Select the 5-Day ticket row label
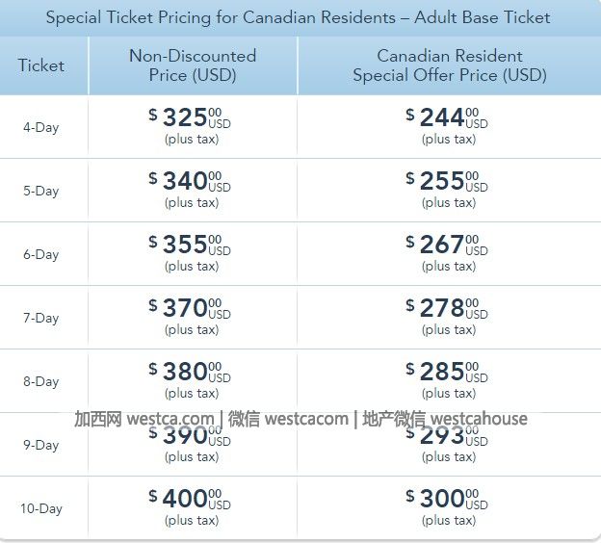The height and width of the screenshot is (543, 601). [41, 191]
